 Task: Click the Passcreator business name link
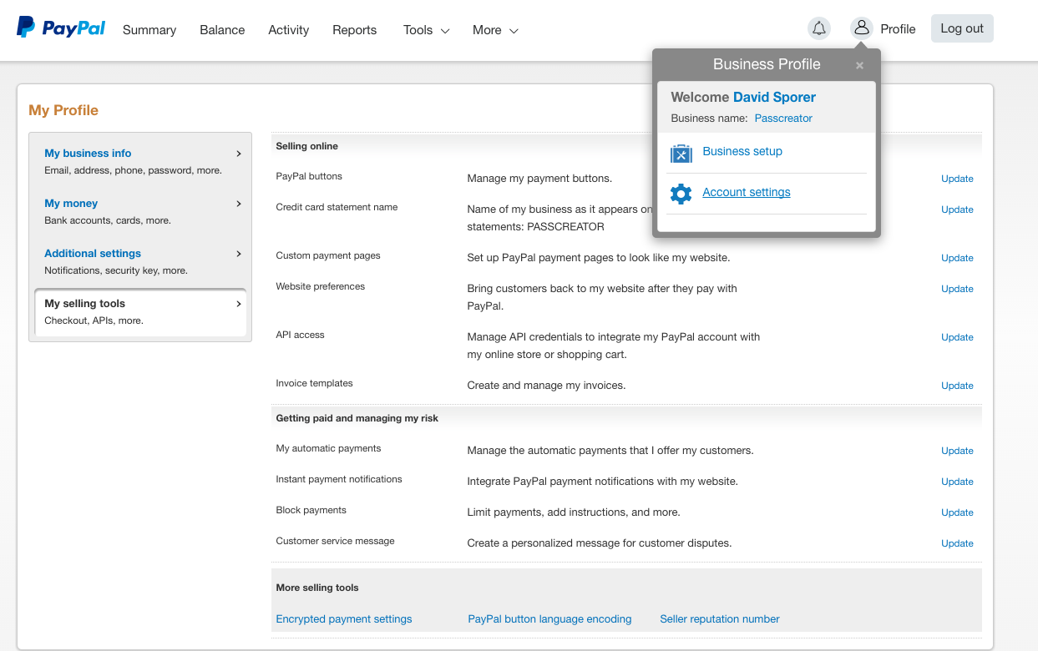[x=783, y=119]
